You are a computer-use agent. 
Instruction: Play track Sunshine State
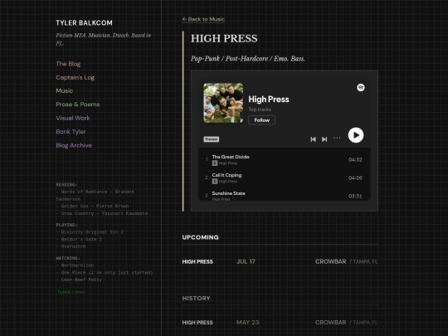point(285,195)
